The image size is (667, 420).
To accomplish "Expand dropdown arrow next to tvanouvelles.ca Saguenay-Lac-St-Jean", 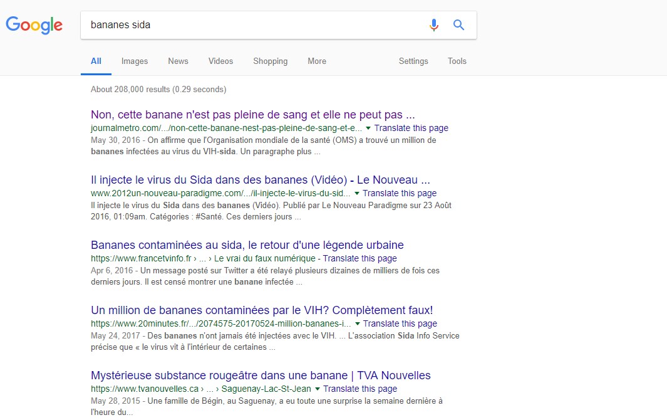I will click(317, 389).
